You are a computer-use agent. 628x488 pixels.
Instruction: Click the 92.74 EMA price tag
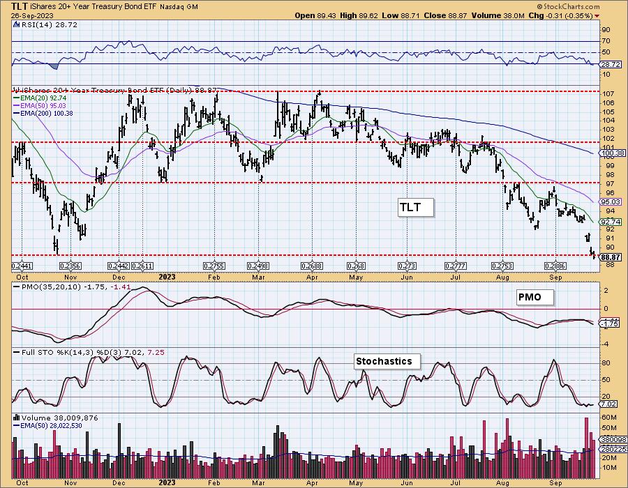click(611, 222)
